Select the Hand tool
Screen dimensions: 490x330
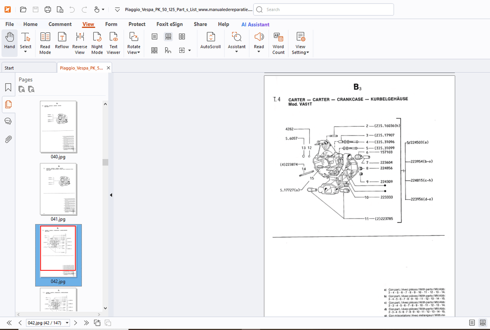tap(9, 41)
